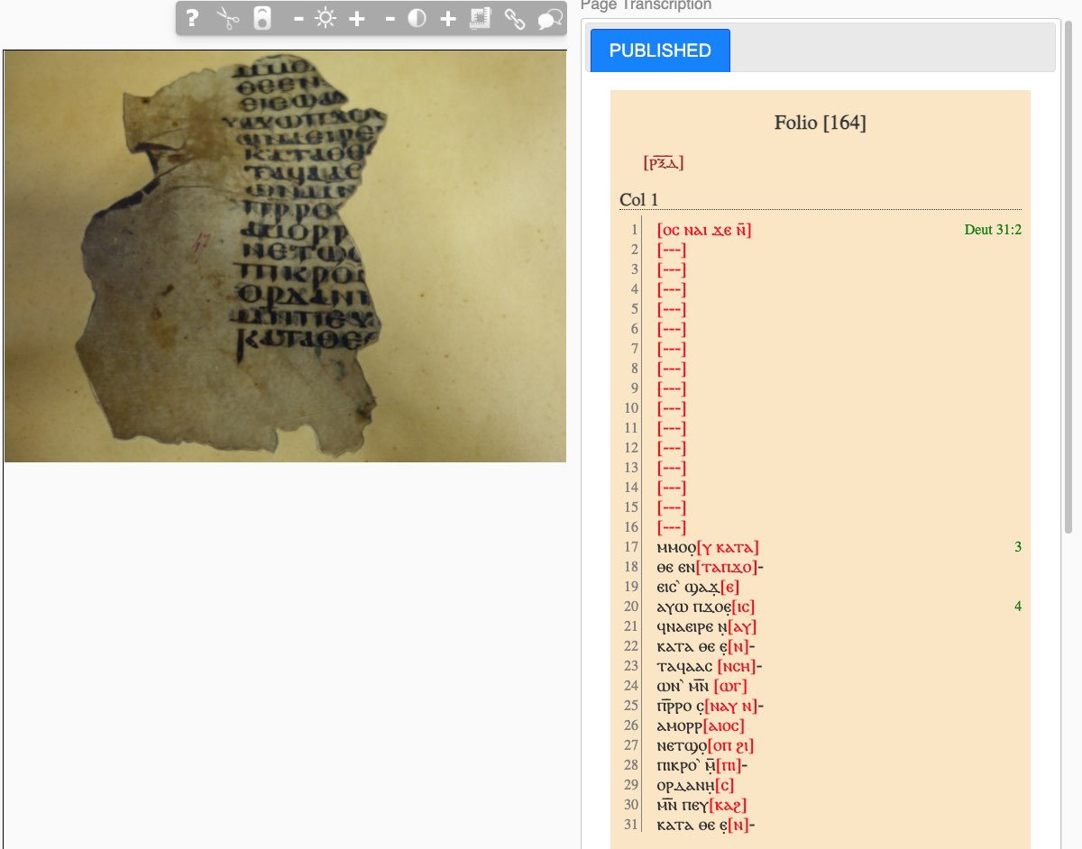Increase image brightness with plus button
Screen dimensions: 1082x849
pos(357,18)
